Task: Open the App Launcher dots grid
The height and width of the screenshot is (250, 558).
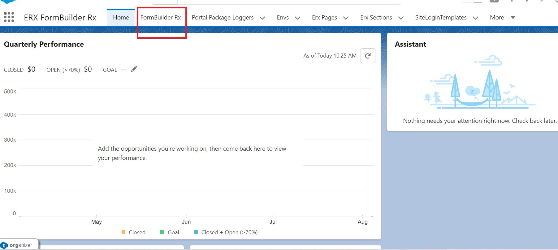Action: point(9,17)
